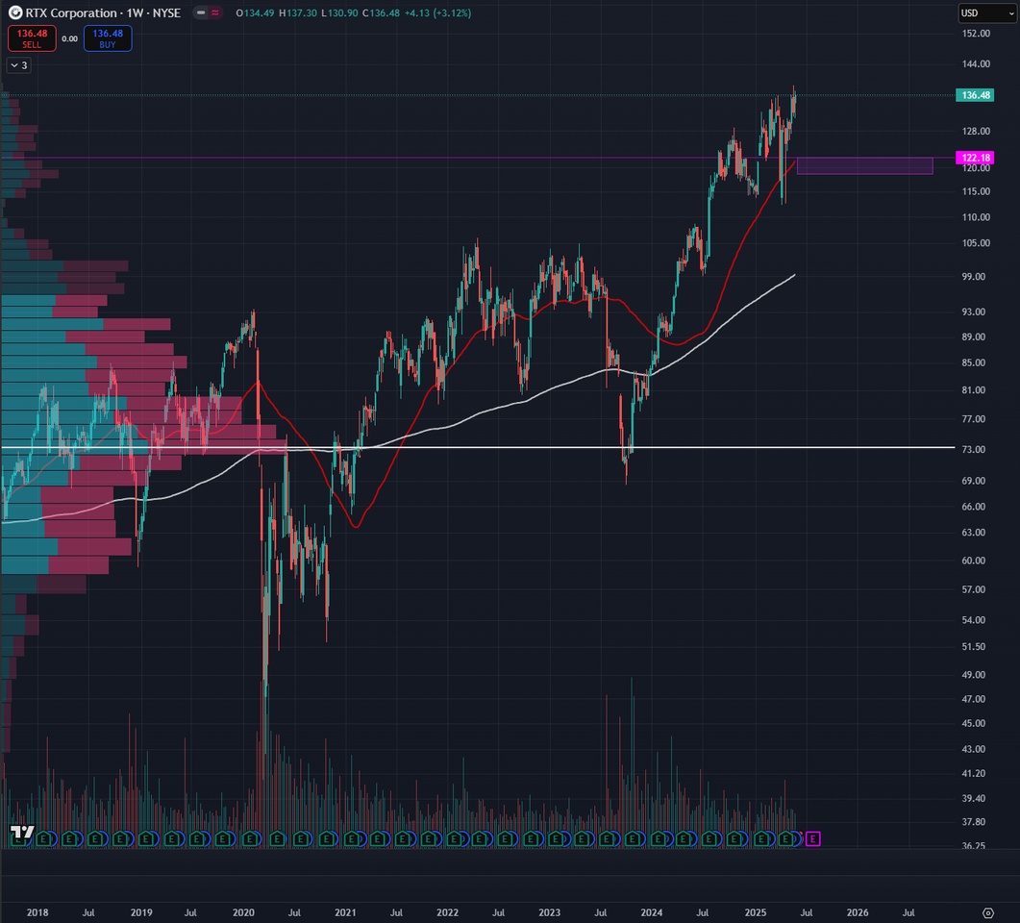Click the blue 136.48 BUY button

[x=108, y=38]
